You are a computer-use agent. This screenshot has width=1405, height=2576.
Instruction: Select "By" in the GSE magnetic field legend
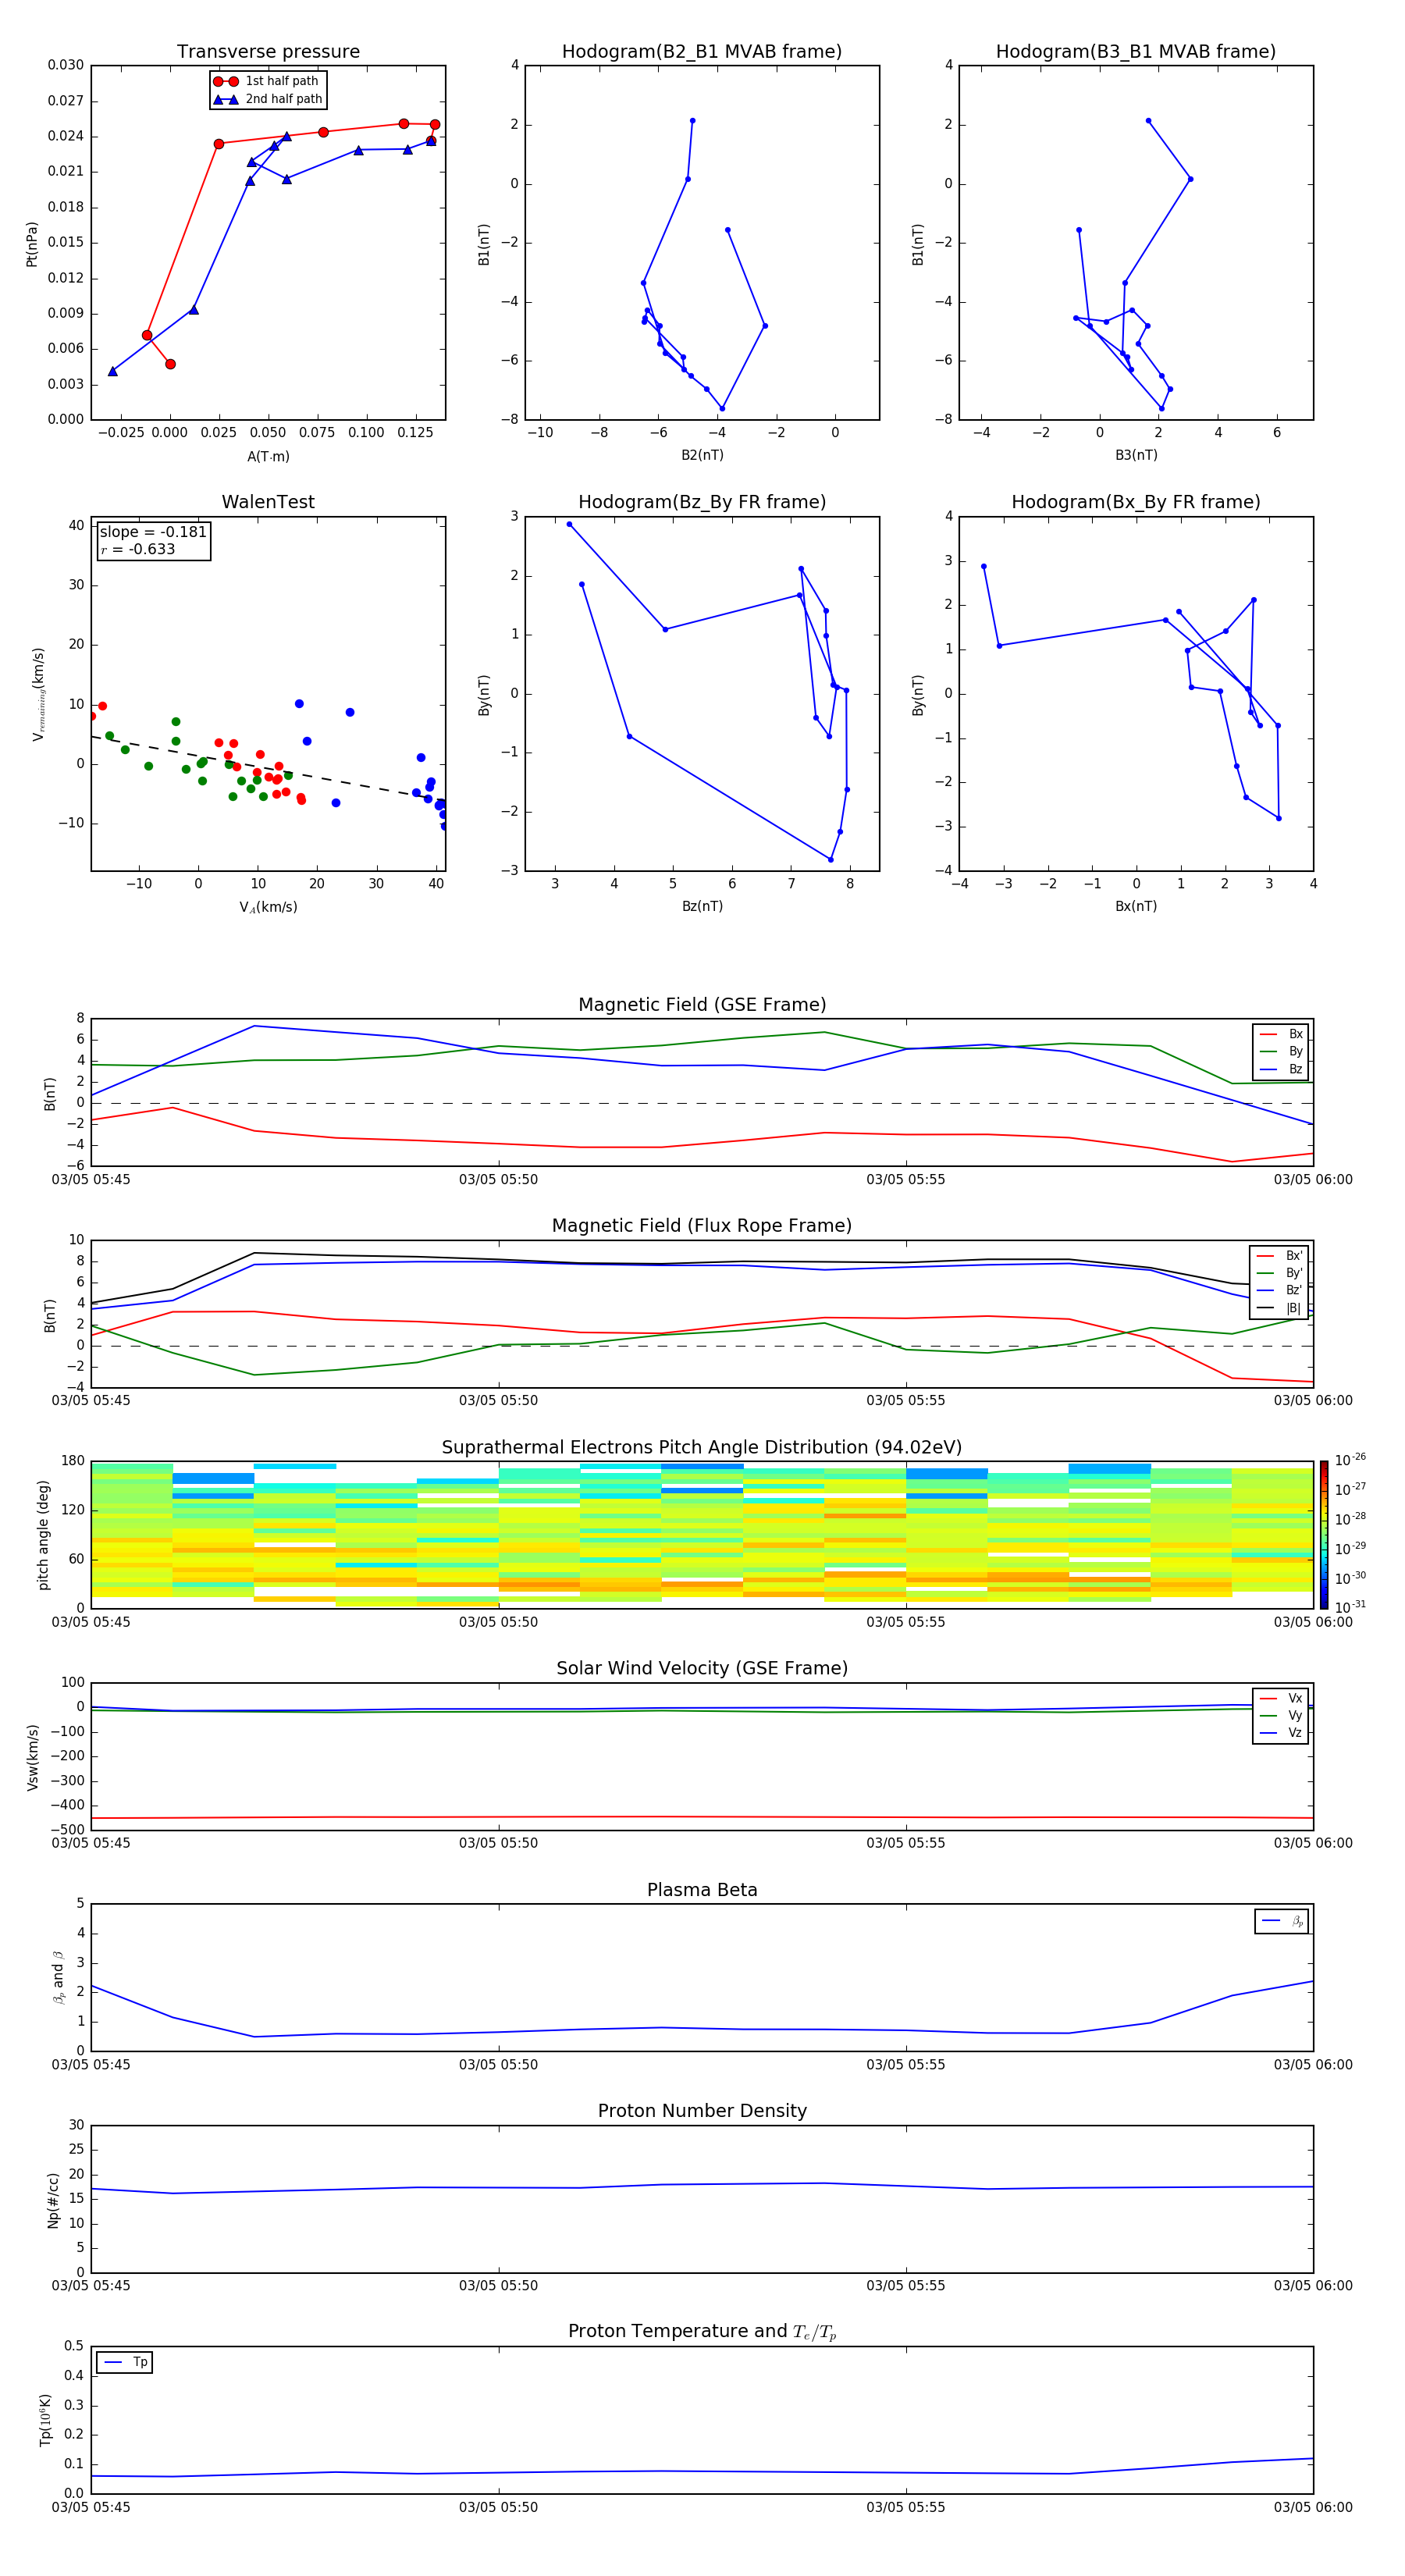point(1281,1051)
